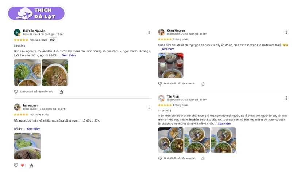Viewport: 292px width, 182px height.
Task: Open Chau Nguyen's food photo thumbnail
Action: tap(170, 66)
